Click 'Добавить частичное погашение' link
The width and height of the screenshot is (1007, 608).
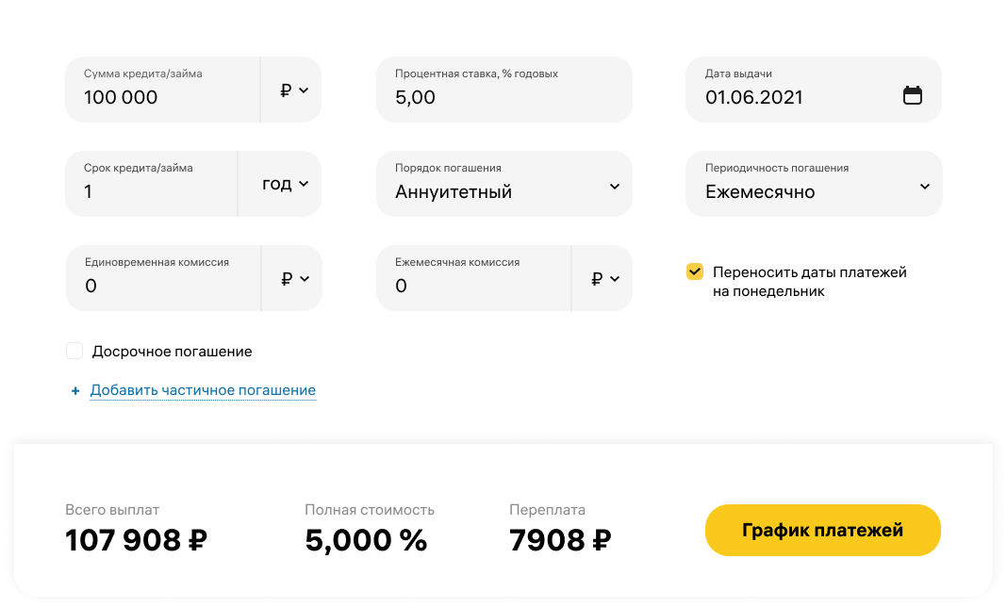pyautogui.click(x=203, y=390)
